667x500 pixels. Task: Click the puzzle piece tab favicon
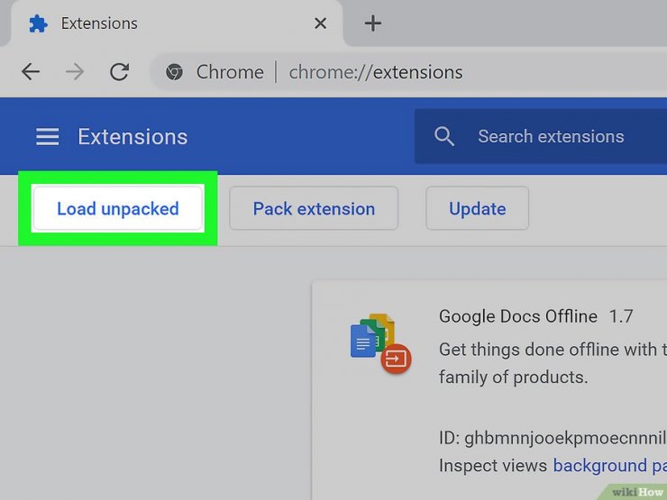[38, 23]
